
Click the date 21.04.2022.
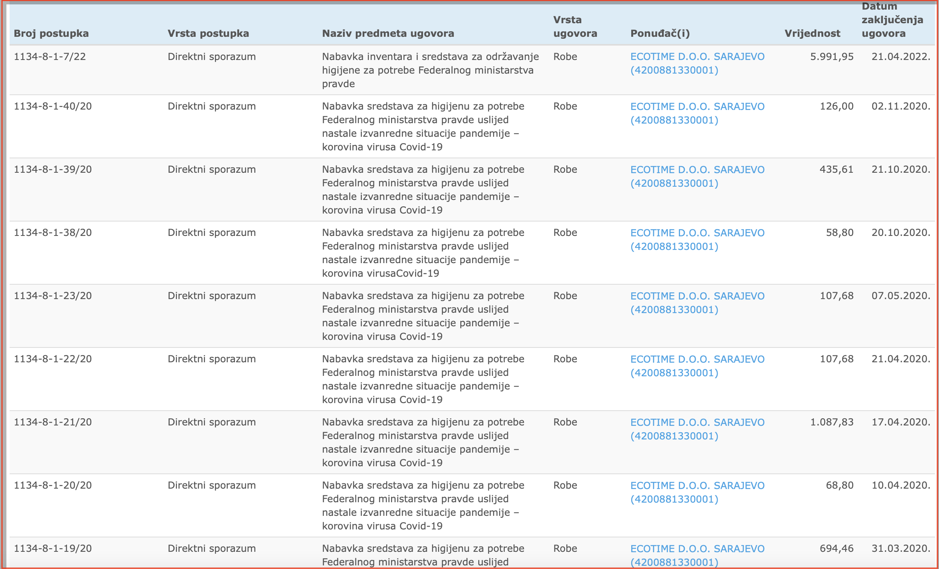click(901, 57)
